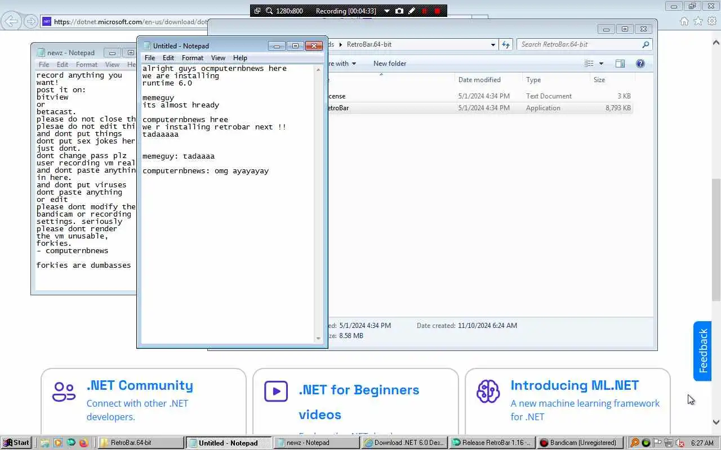Toggle the Explorer preview pane
Screen dimensions: 721x450
620,64
